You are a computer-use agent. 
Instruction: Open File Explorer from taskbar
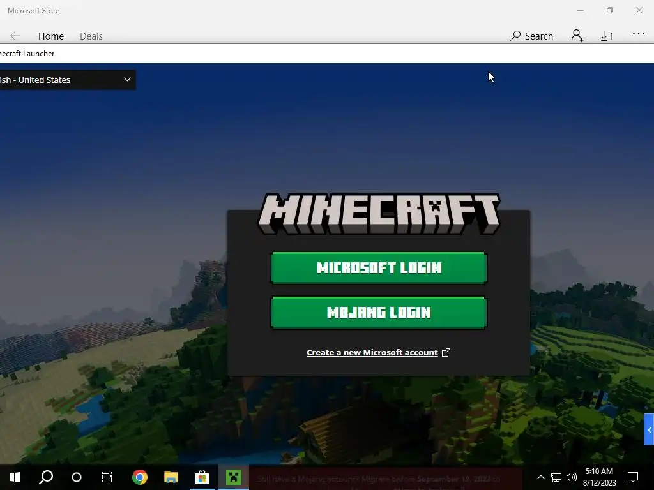coord(171,477)
